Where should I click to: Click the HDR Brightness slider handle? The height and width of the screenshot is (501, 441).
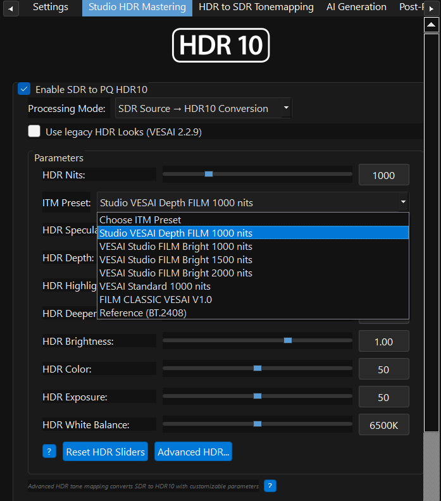click(x=288, y=340)
